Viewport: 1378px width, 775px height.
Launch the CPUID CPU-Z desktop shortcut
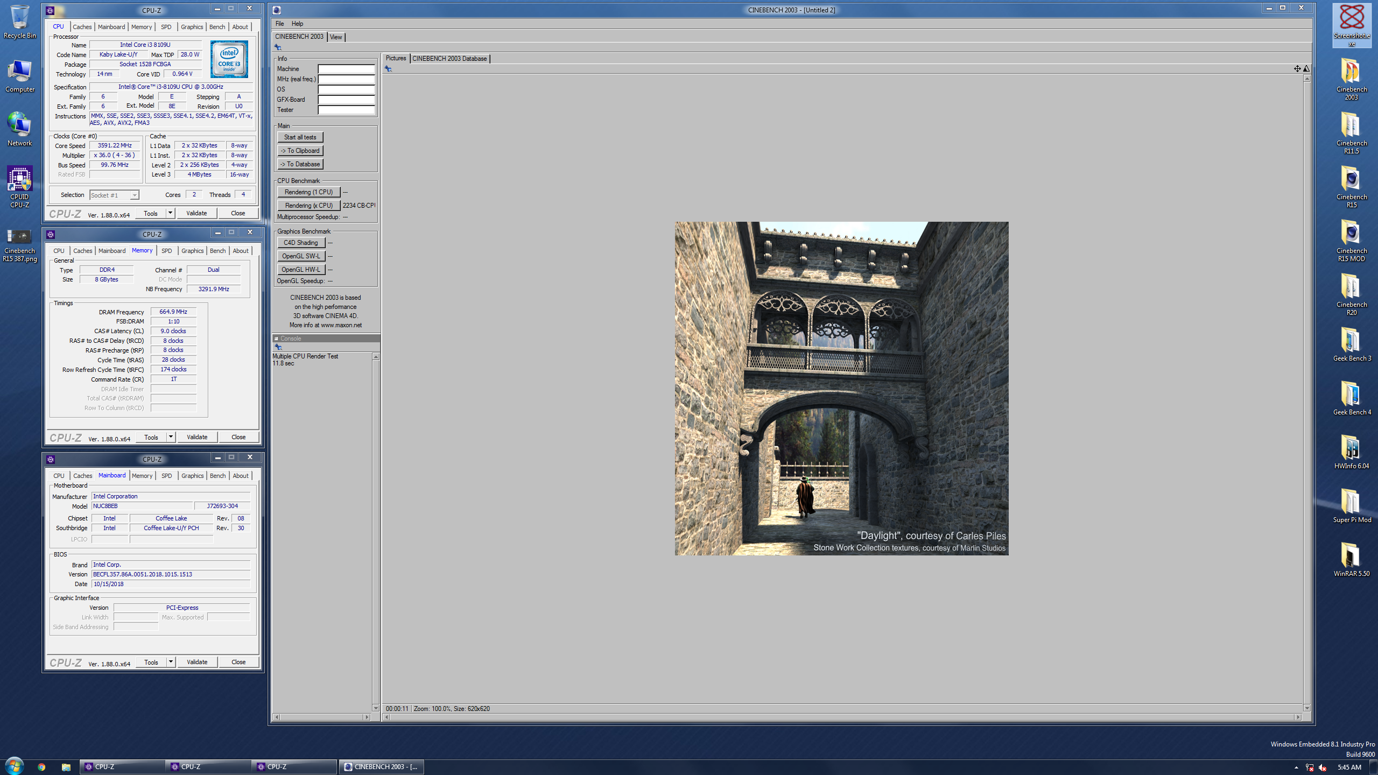(x=20, y=187)
